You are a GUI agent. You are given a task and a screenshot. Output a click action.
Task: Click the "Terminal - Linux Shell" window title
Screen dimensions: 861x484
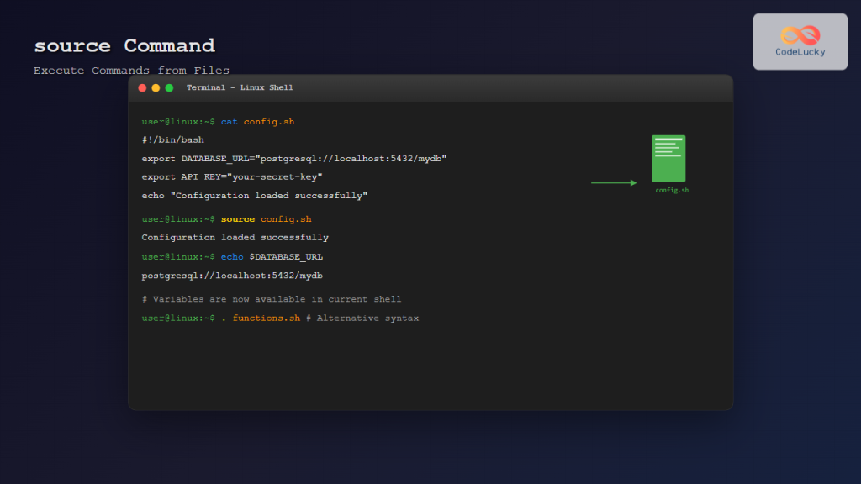click(240, 88)
